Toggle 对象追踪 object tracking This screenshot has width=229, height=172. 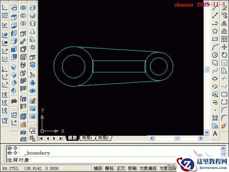tap(168, 168)
